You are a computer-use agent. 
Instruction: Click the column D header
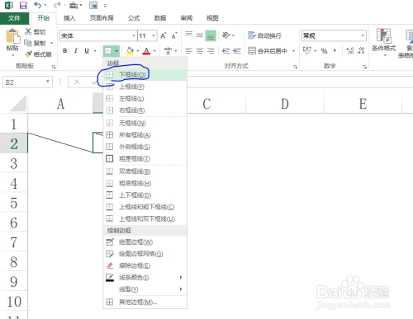pyautogui.click(x=285, y=104)
